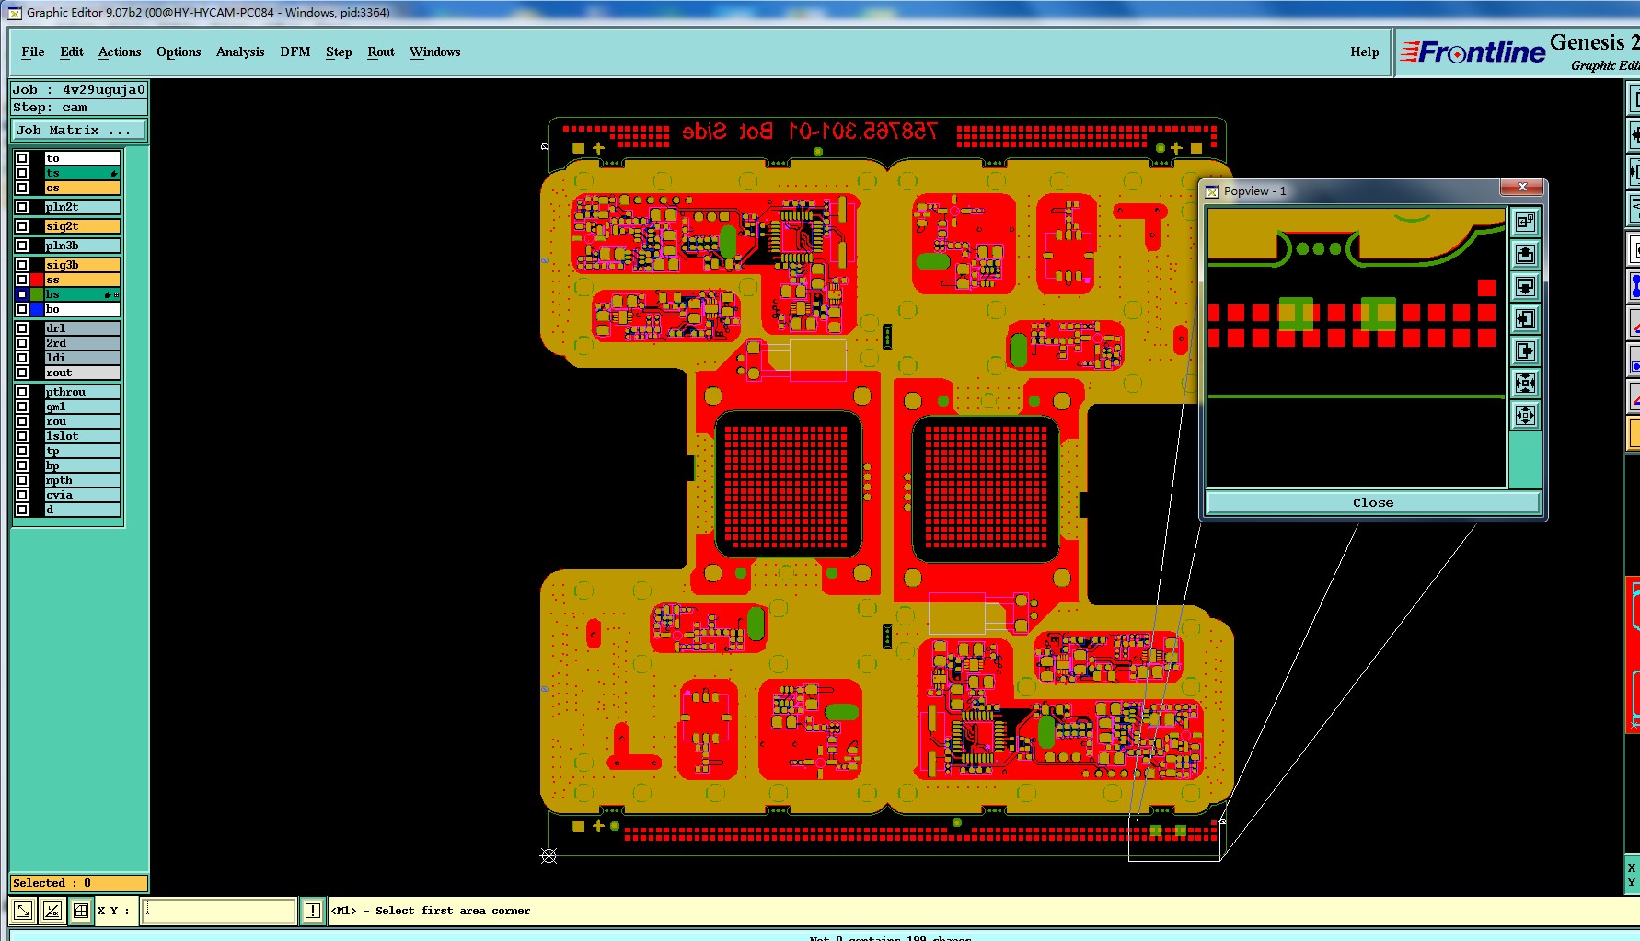The width and height of the screenshot is (1640, 941).
Task: Click the pan left icon in Popview
Action: 1525,318
